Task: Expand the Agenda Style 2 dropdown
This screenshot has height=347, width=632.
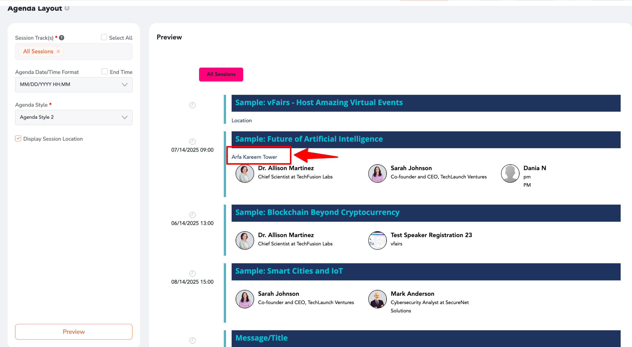Action: click(x=74, y=117)
